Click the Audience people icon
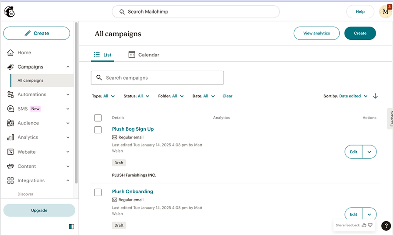 [x=11, y=123]
